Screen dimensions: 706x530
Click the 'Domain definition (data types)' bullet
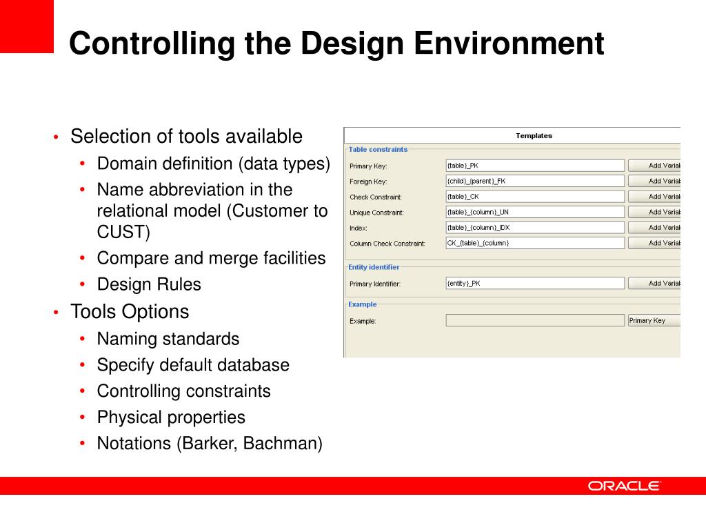pyautogui.click(x=214, y=164)
